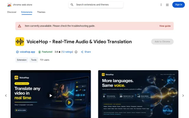Play the Translate any video tutorial

(50, 96)
